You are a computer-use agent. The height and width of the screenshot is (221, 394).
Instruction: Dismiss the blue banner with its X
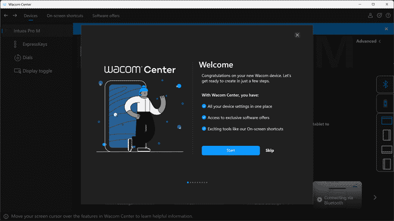[x=386, y=29]
